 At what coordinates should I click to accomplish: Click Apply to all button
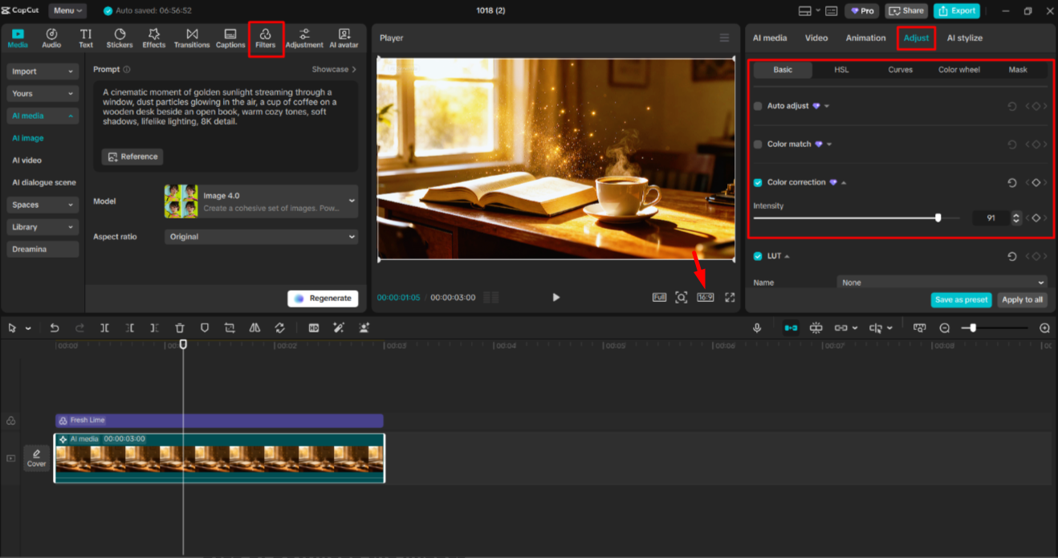point(1023,299)
